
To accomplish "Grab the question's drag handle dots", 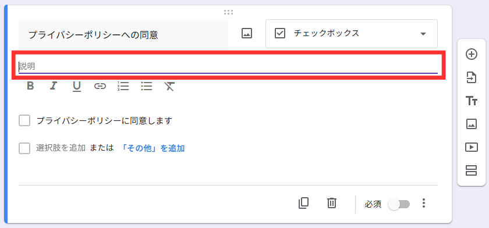I will coord(228,12).
